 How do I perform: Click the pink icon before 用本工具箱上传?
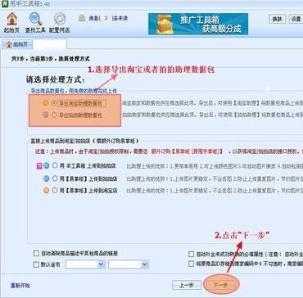[39, 165]
